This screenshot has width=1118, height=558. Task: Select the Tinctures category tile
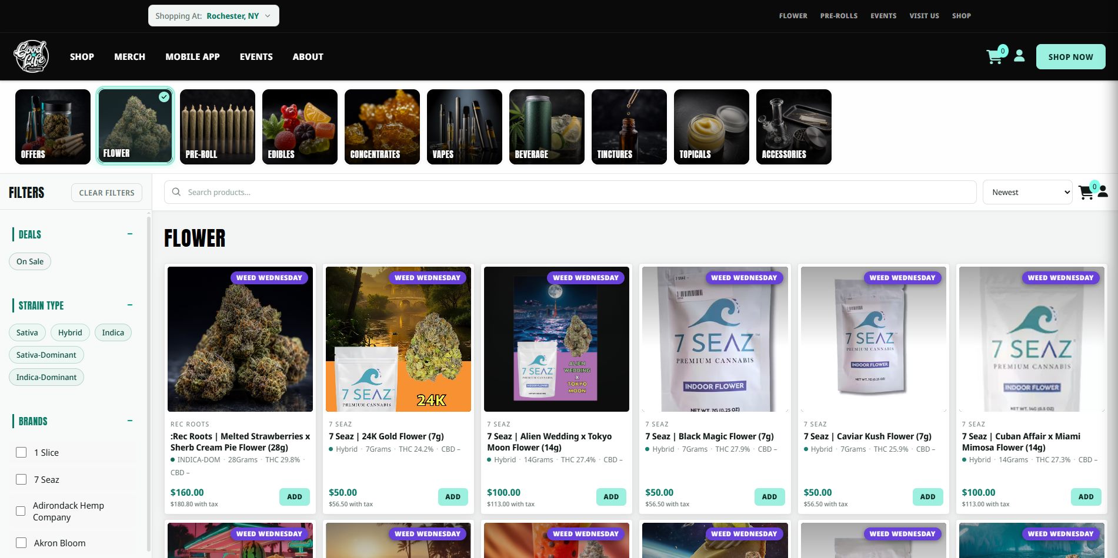pyautogui.click(x=629, y=127)
